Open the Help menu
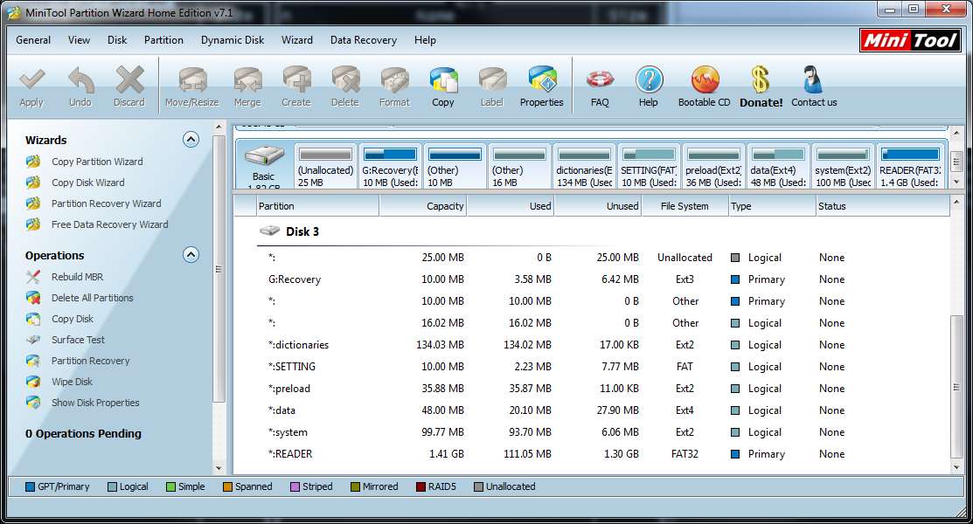 click(425, 40)
